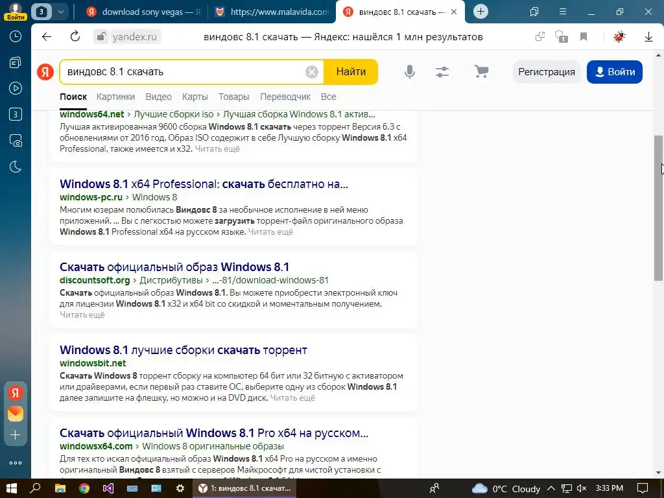Open the Yandex shortcut in sidebar

click(16, 393)
